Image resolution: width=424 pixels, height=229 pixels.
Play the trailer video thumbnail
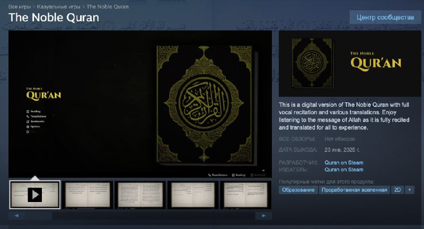pos(35,195)
